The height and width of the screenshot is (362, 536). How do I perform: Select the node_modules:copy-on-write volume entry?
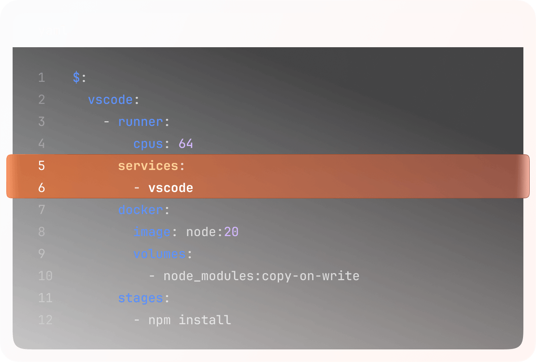(261, 276)
